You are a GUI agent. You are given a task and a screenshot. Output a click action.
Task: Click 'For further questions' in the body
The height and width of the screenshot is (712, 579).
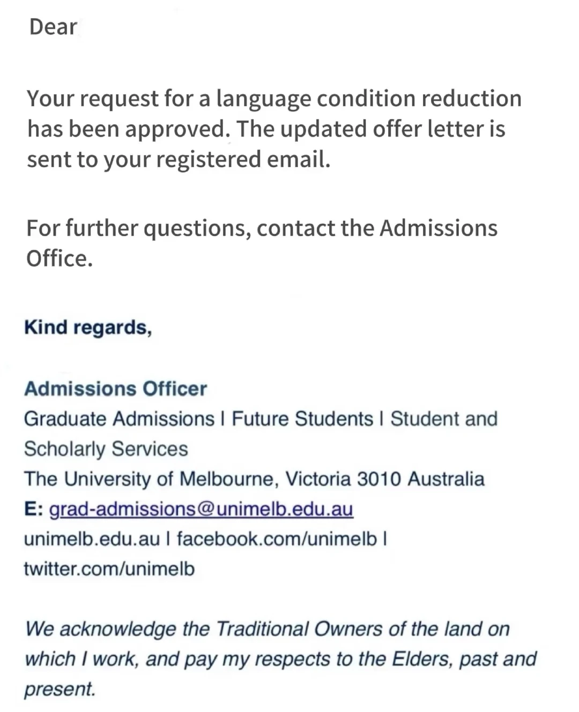[137, 229]
